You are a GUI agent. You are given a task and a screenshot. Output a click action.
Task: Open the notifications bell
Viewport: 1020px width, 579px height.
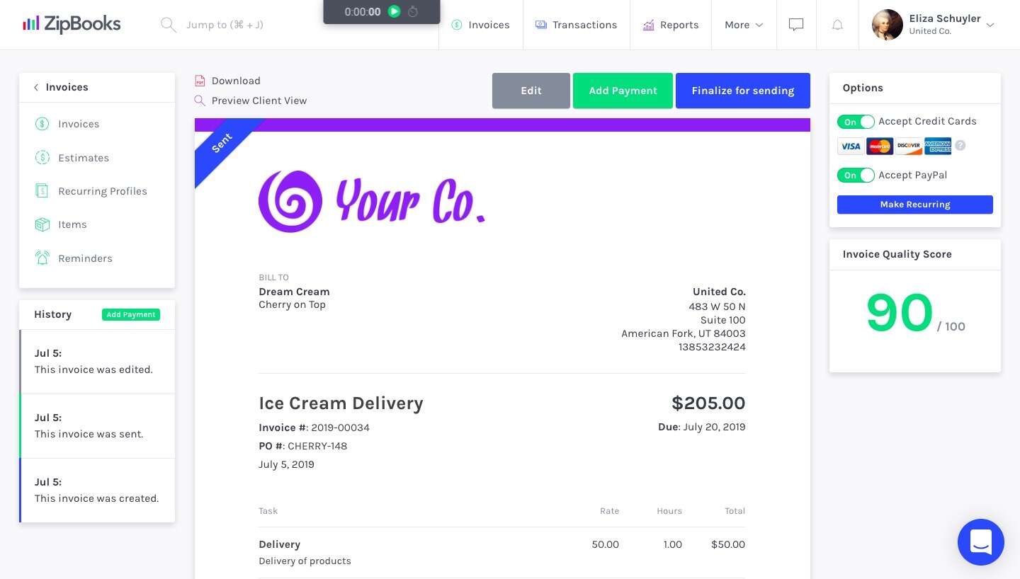837,25
